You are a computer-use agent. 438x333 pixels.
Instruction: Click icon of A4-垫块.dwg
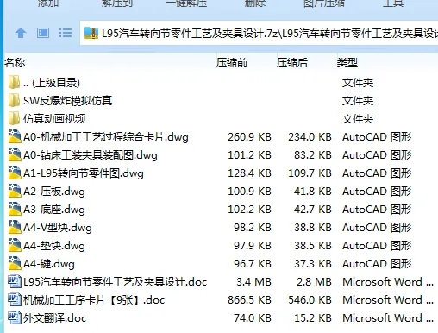[15, 245]
